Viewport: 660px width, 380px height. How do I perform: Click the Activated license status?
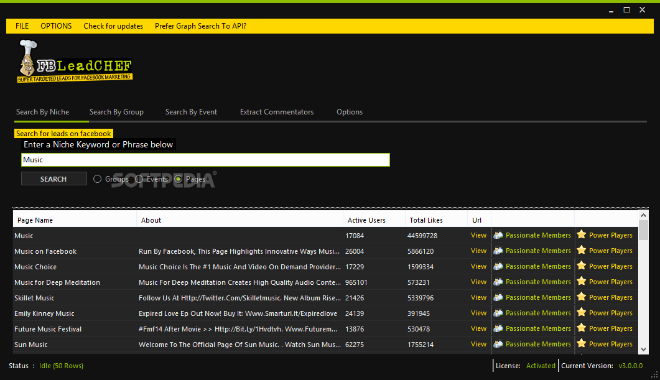point(541,366)
